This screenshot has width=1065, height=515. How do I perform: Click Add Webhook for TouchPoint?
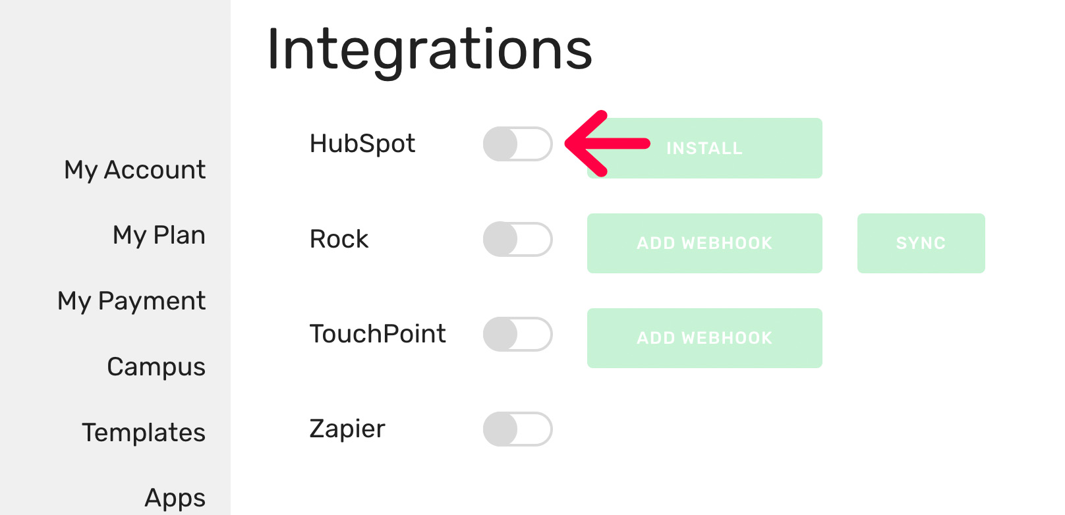(x=704, y=338)
